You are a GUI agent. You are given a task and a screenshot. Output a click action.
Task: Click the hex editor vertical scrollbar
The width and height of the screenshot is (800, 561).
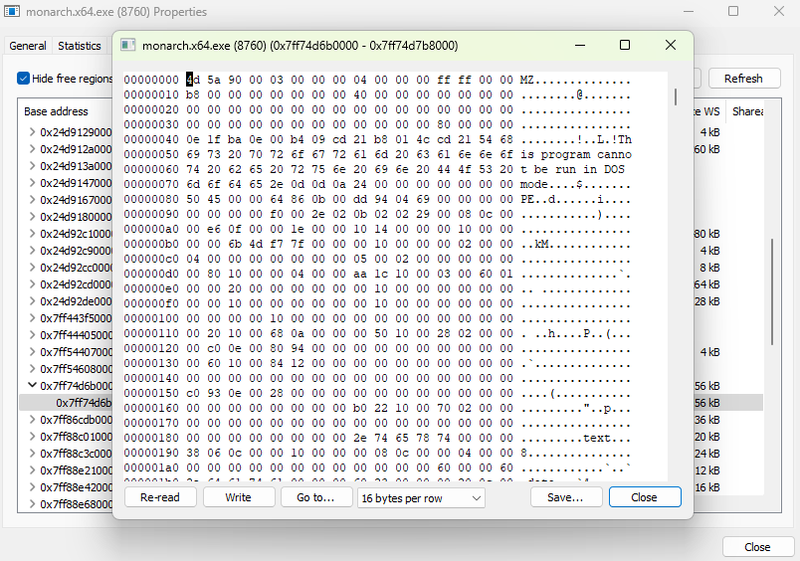point(676,97)
